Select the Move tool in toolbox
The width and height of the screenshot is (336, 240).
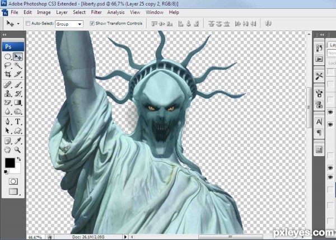[x=17, y=57]
